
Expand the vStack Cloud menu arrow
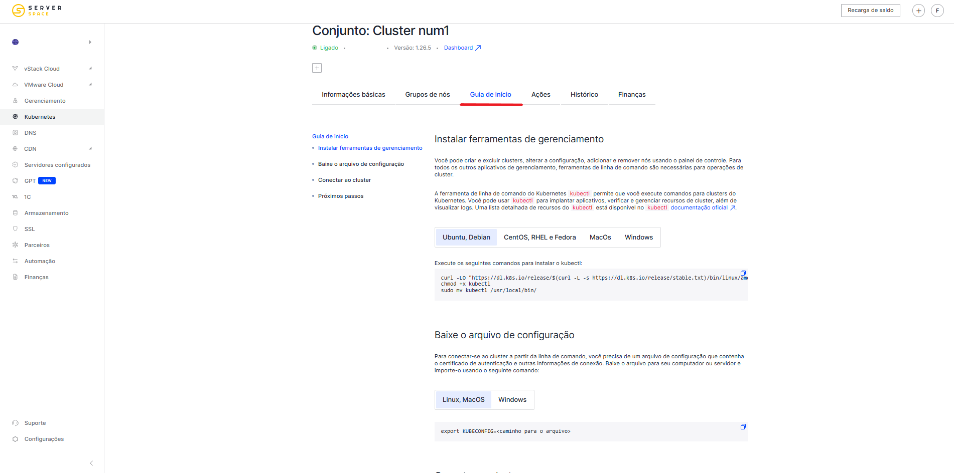90,69
